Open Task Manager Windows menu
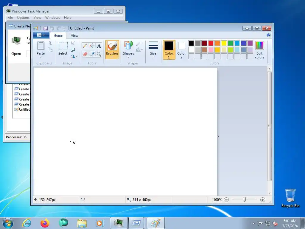The image size is (305, 229). [52, 18]
